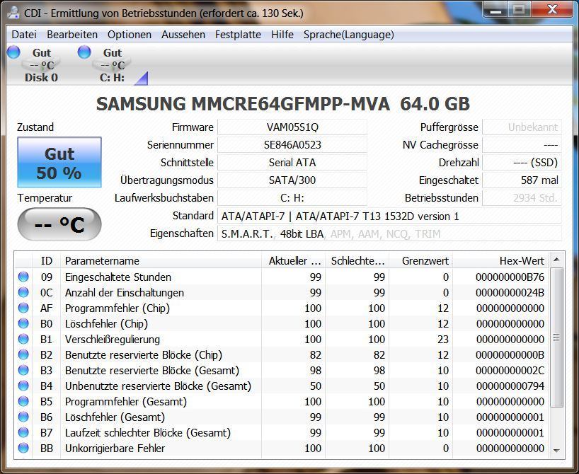The height and width of the screenshot is (474, 579).
Task: Select the Verschleißregulierung row
Action: point(282,339)
